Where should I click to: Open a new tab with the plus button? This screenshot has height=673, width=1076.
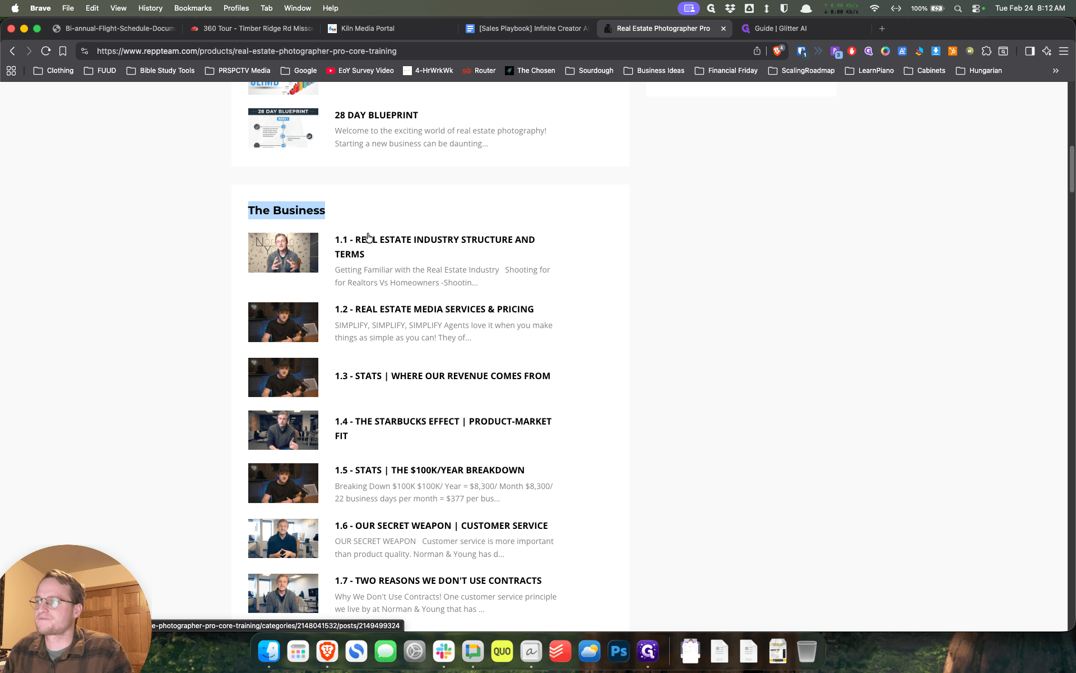[x=882, y=29]
